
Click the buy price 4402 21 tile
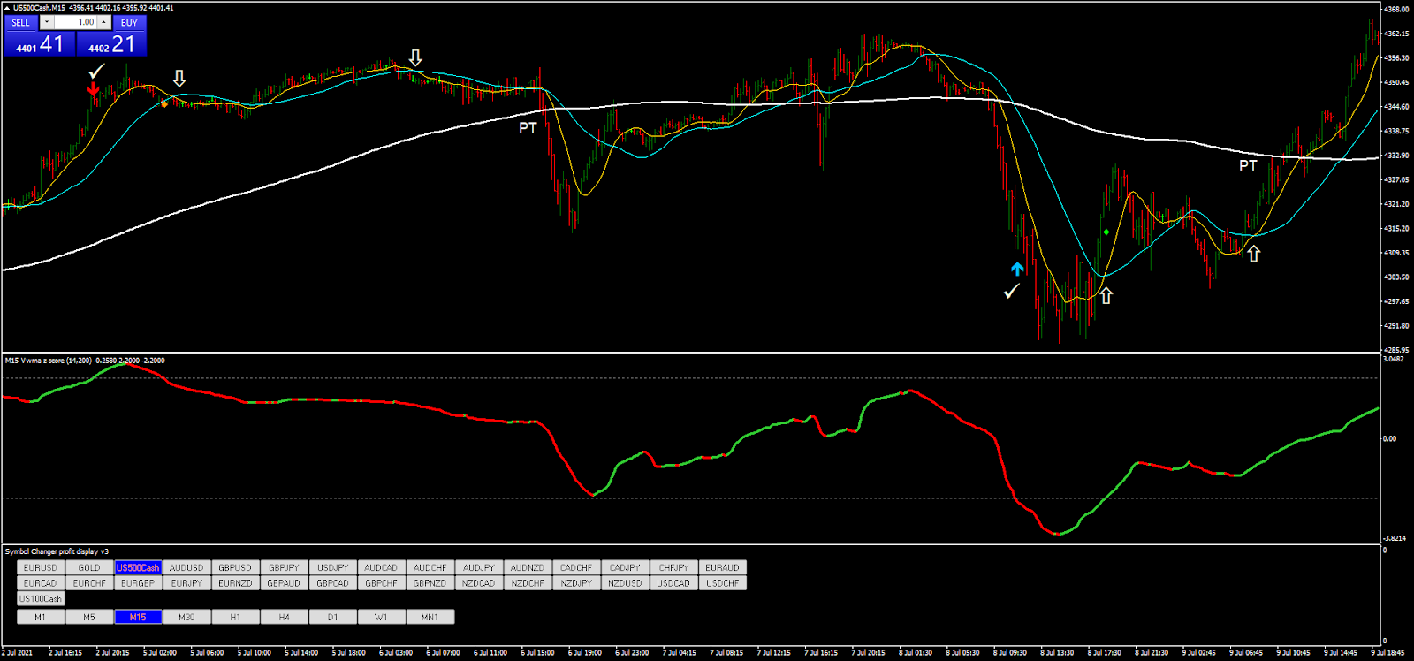point(111,44)
